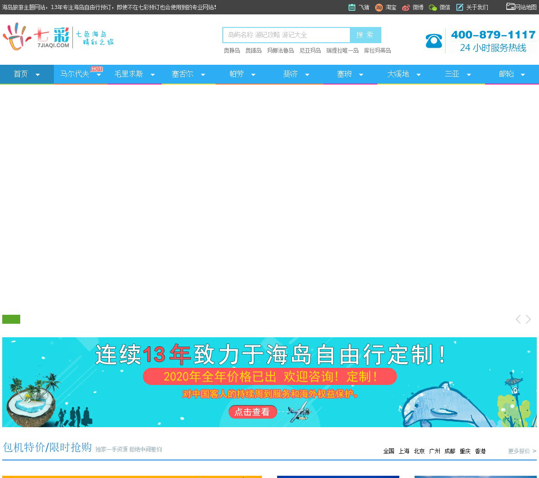Show the next carousel slide arrow
The image size is (539, 478).
528,319
